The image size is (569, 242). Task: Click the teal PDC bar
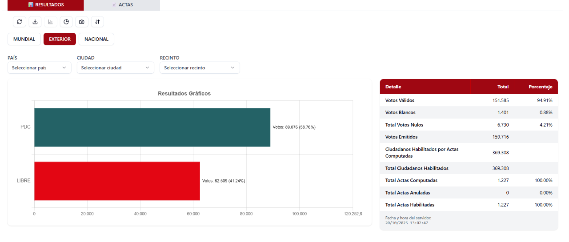[x=152, y=127]
